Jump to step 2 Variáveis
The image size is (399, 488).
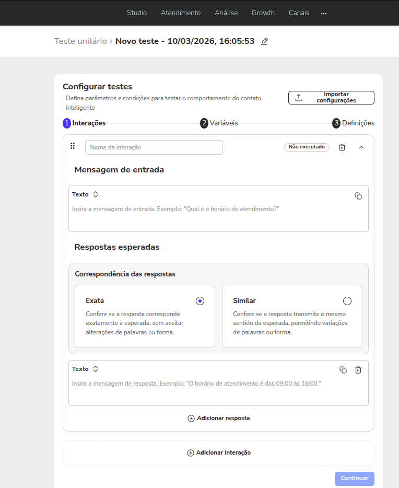(x=219, y=123)
